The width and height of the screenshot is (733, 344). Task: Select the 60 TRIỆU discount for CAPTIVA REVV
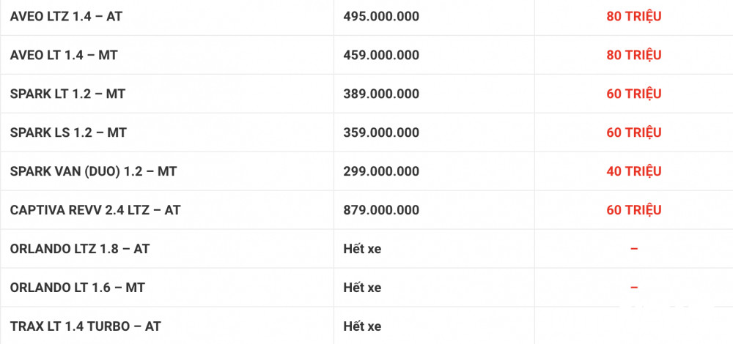pyautogui.click(x=633, y=210)
